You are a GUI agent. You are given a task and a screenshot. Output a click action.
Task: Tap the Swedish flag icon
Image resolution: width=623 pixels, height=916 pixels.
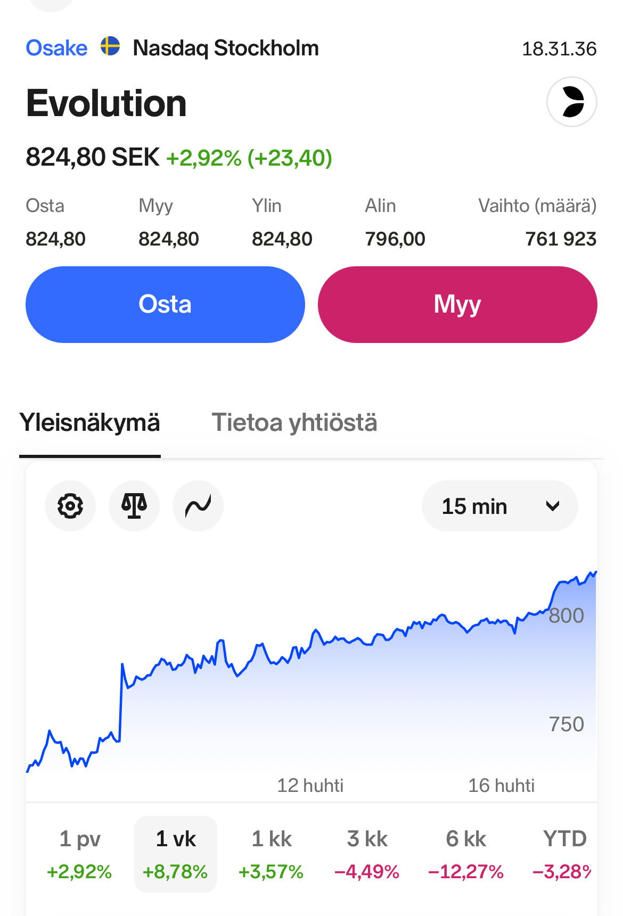[110, 46]
